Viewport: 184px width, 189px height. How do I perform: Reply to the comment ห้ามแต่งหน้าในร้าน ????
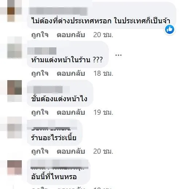point(71,74)
